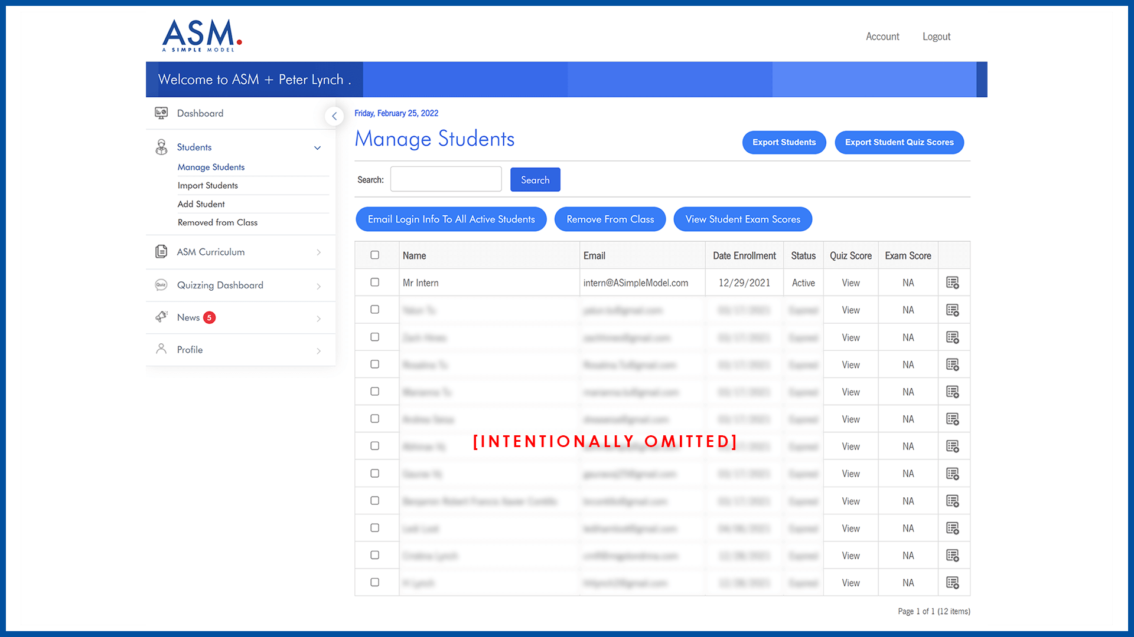
Task: Click the date Friday, February 25, 2022
Action: pos(396,113)
